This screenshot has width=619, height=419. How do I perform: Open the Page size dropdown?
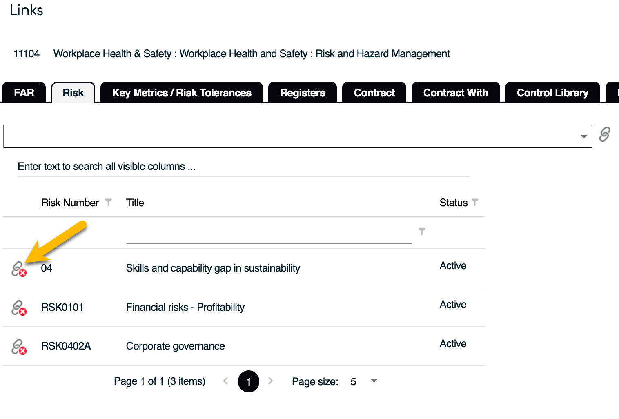[x=374, y=381]
